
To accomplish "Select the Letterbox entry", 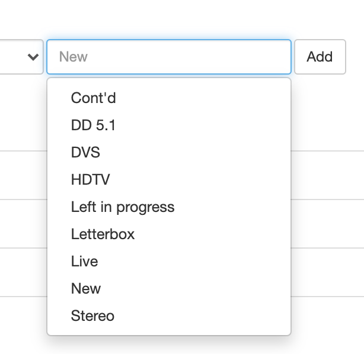I will click(x=103, y=234).
